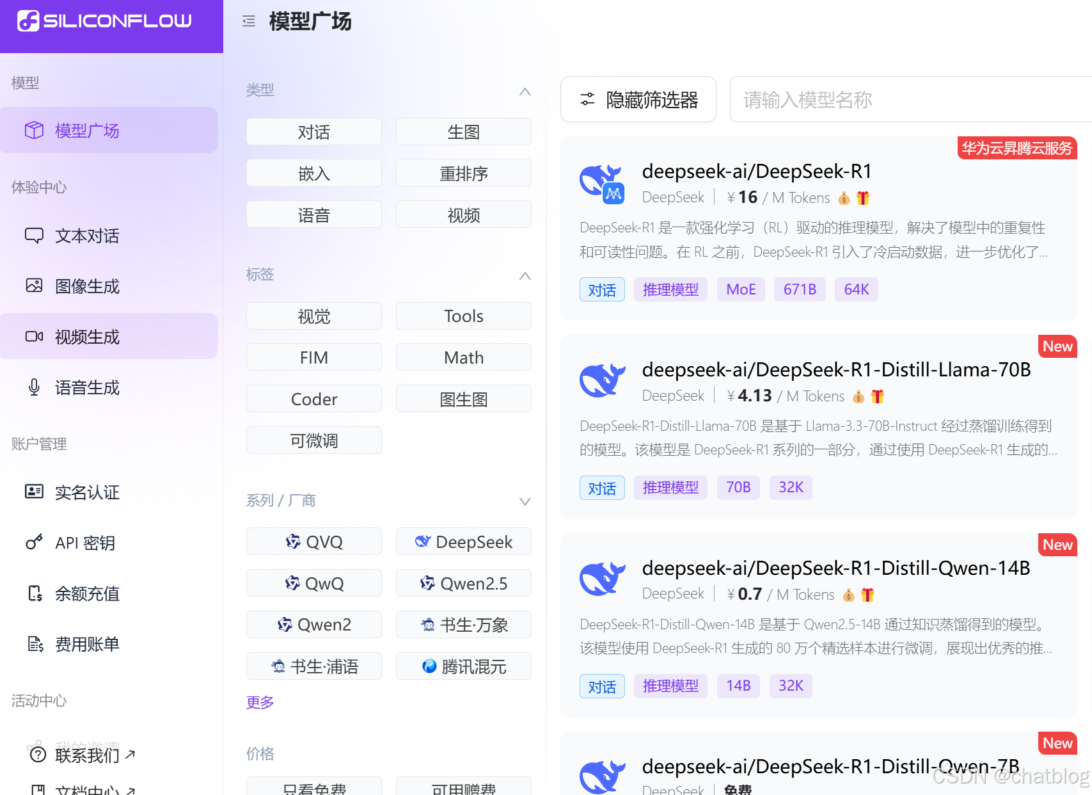
Task: Filter by QwQ series
Action: click(x=314, y=583)
